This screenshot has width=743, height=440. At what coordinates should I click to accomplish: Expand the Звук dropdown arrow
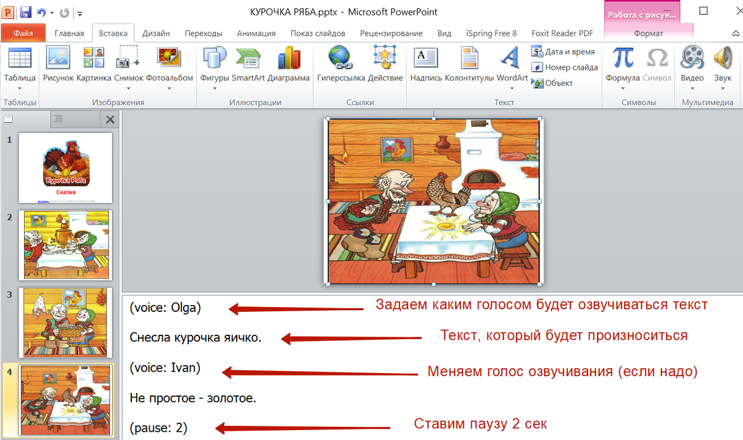tap(723, 88)
